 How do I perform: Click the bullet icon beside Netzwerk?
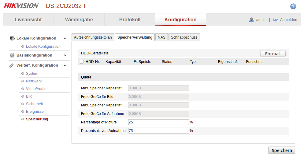tap(23, 81)
